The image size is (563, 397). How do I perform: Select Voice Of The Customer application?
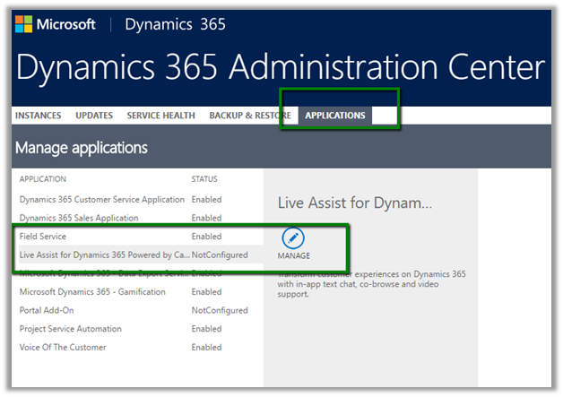pos(63,347)
